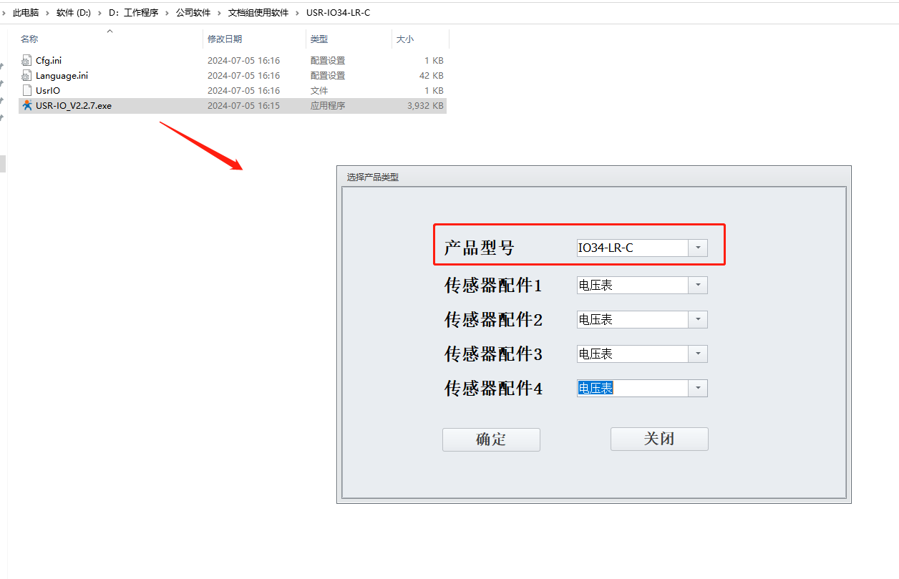Select the Cfg.ini file name
This screenshot has width=899, height=579.
[49, 61]
